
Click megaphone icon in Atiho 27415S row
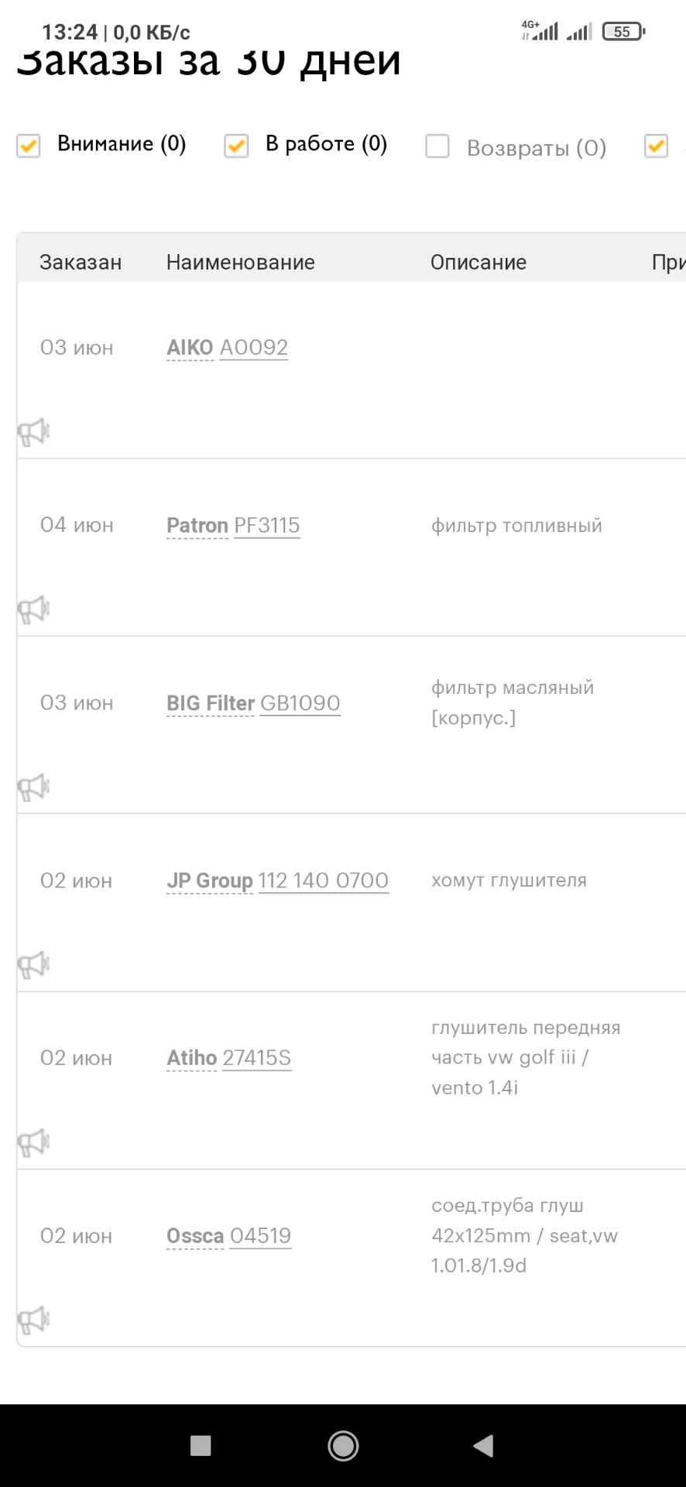pos(33,1142)
